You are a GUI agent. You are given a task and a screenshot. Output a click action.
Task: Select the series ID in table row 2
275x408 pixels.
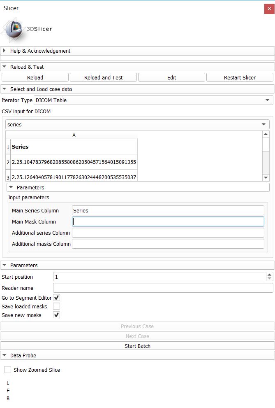pos(74,163)
